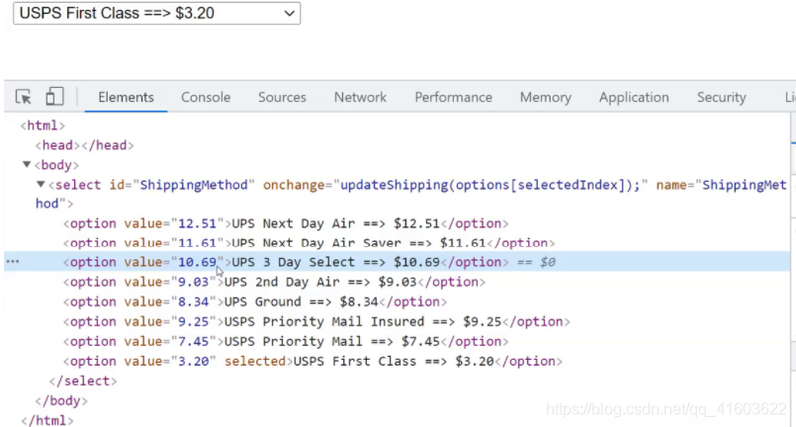Toggle the device toolbar icon

54,97
